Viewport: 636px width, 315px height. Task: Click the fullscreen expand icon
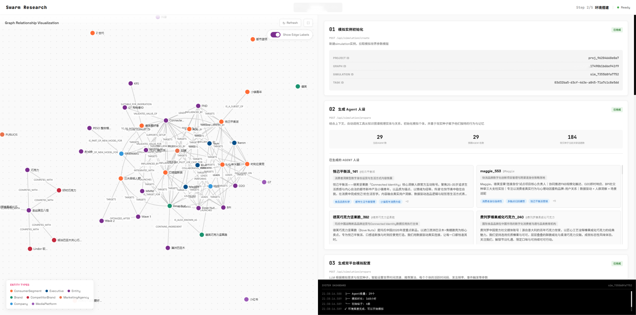coord(308,23)
